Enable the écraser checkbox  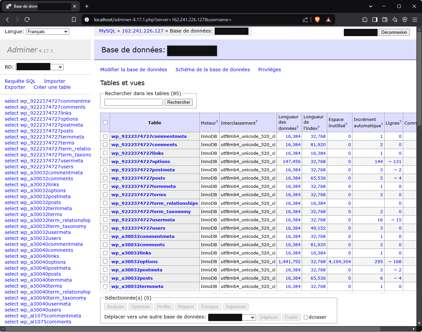[306, 317]
